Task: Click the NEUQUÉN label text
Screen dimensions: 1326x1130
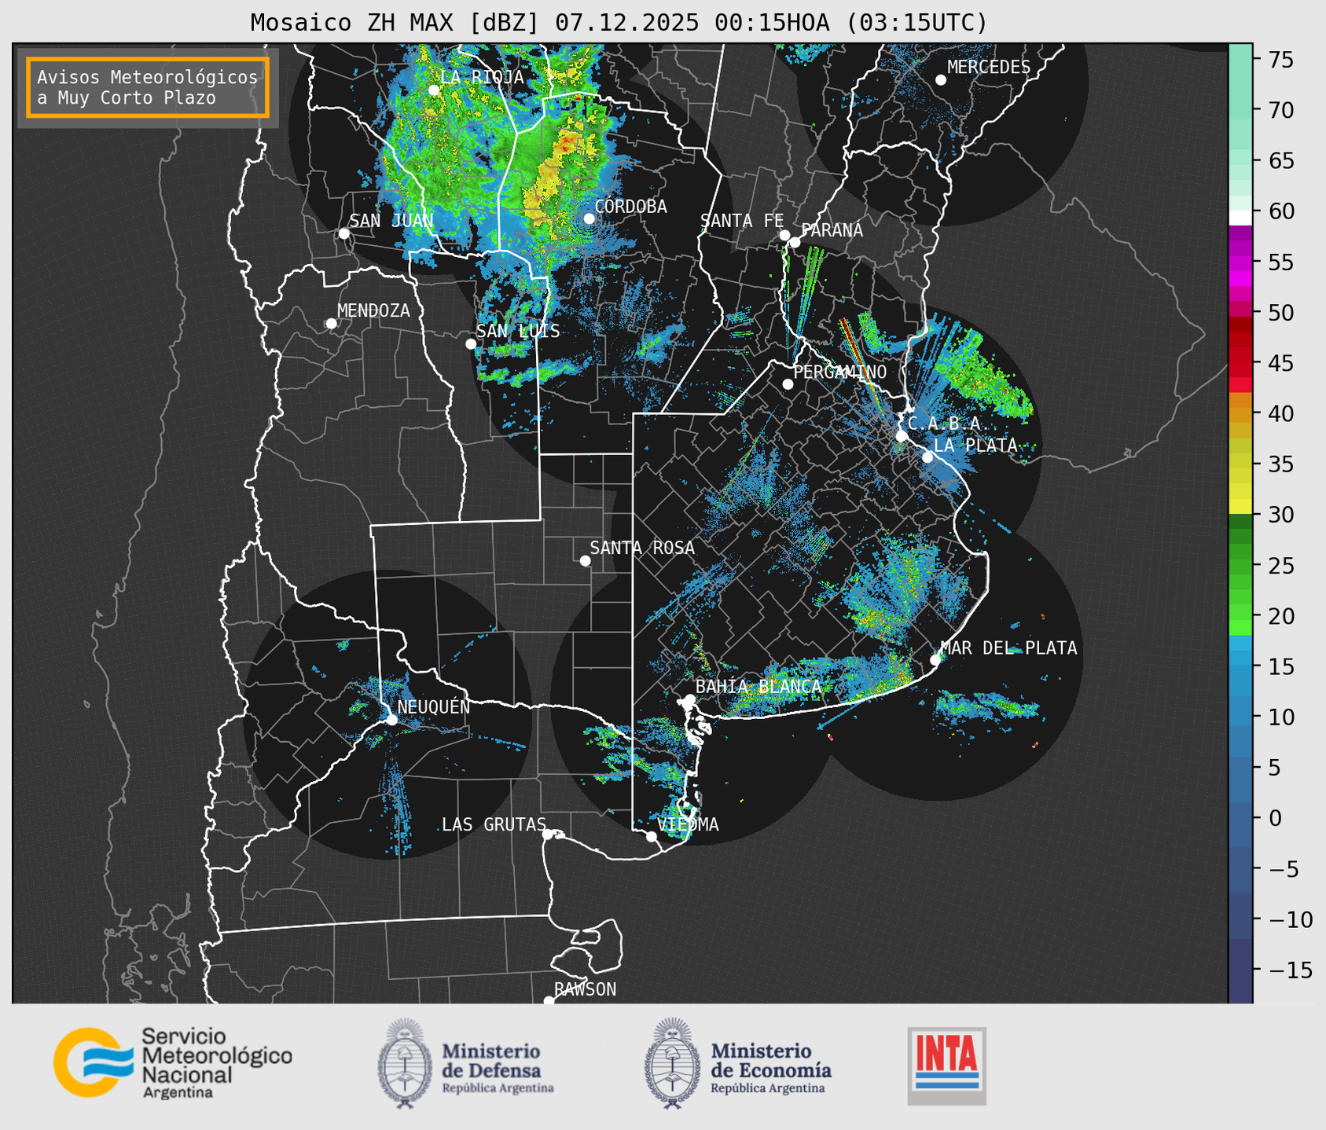Action: tap(434, 707)
